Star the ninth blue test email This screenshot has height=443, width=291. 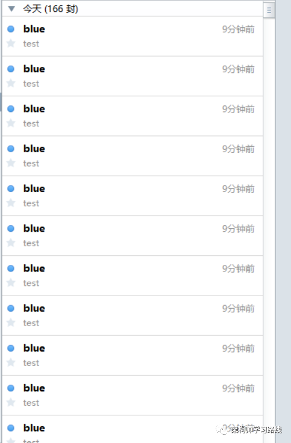[x=11, y=362]
